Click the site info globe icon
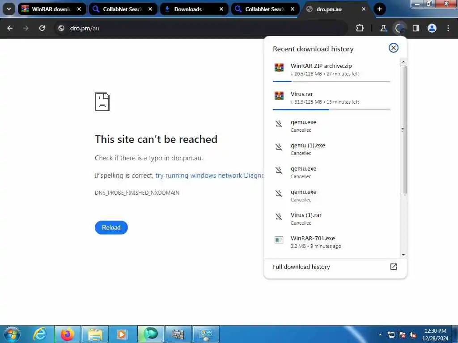This screenshot has height=343, width=458. pos(61,28)
